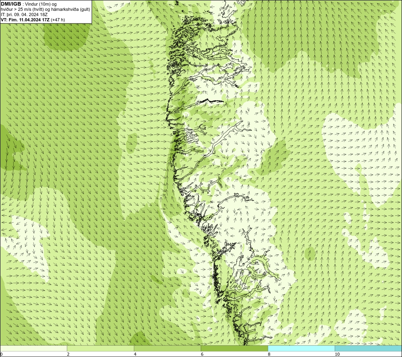Select the 2–4 m/s light green swatch
The image size is (402, 357).
(x=100, y=349)
